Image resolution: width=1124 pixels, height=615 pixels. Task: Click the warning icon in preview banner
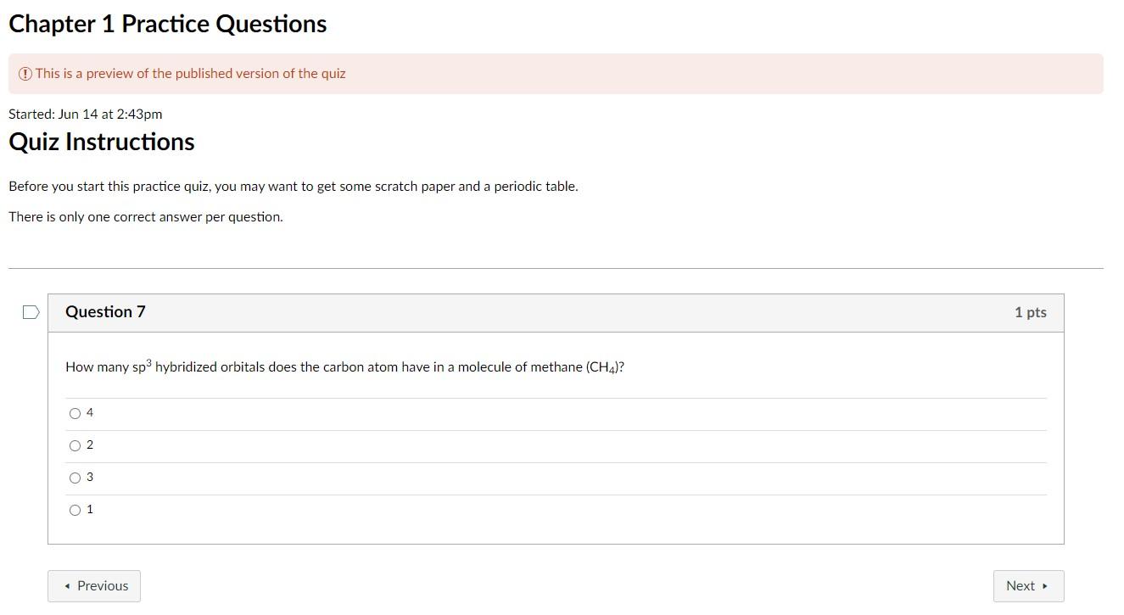(24, 74)
